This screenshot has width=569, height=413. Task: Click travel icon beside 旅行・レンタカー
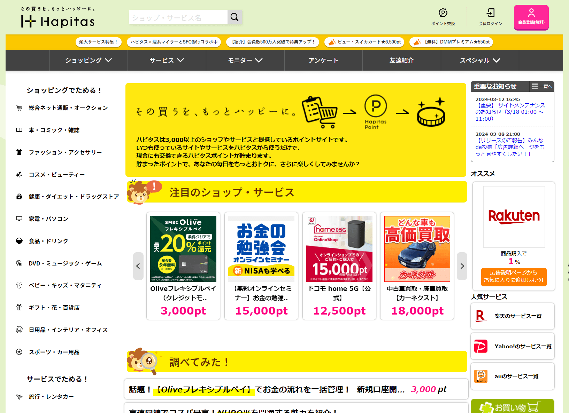pos(19,397)
